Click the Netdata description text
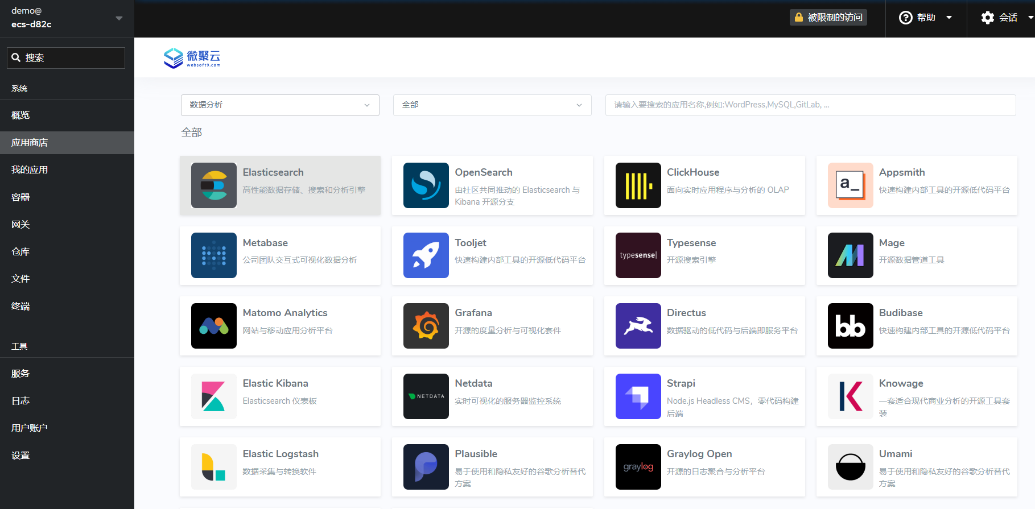The width and height of the screenshot is (1035, 509). coord(508,401)
